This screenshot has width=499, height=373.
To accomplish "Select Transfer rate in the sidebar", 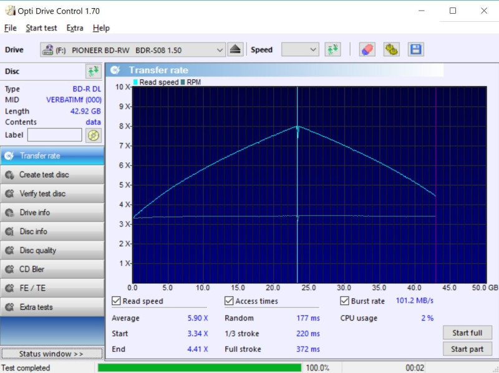I will (52, 156).
